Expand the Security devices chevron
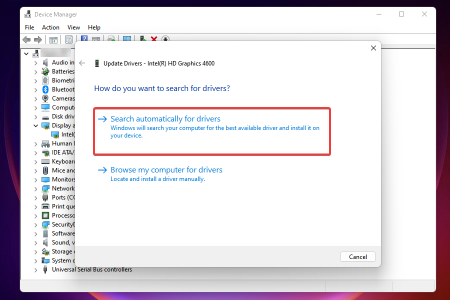 pos(35,225)
